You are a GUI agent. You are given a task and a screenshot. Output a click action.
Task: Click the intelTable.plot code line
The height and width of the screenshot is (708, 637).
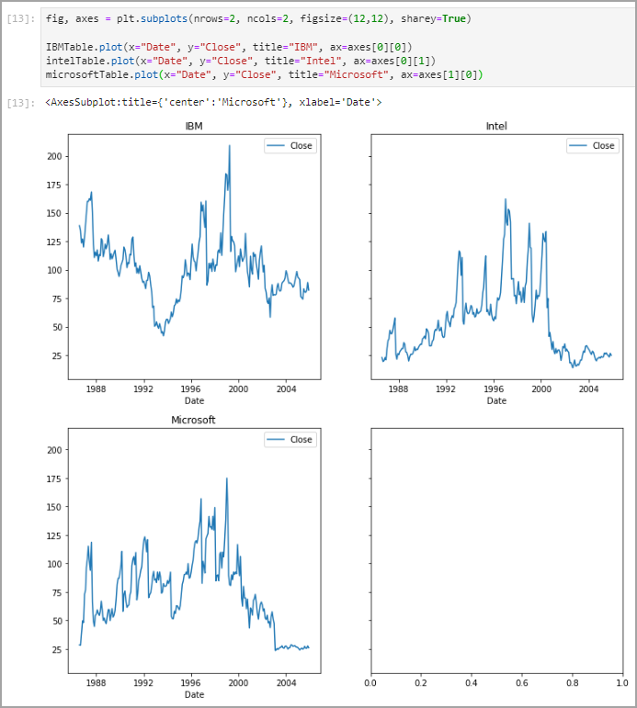coord(241,61)
